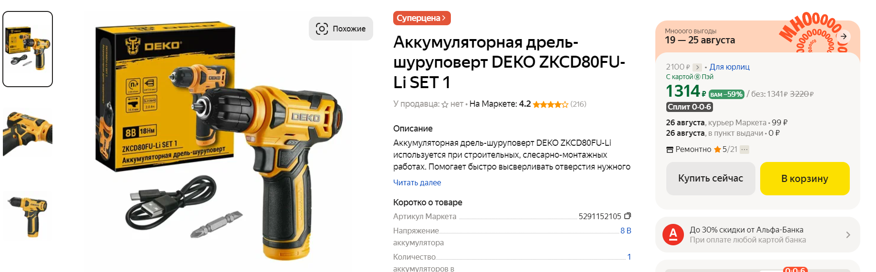Open the Суперцена badge arrow
Viewport: 876px width, 272px height.
444,18
